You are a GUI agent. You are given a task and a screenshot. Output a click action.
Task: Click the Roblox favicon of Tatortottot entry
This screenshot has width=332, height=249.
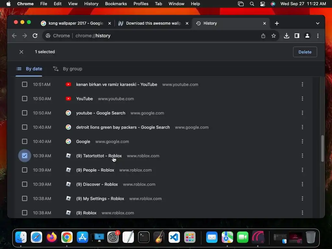pyautogui.click(x=68, y=156)
